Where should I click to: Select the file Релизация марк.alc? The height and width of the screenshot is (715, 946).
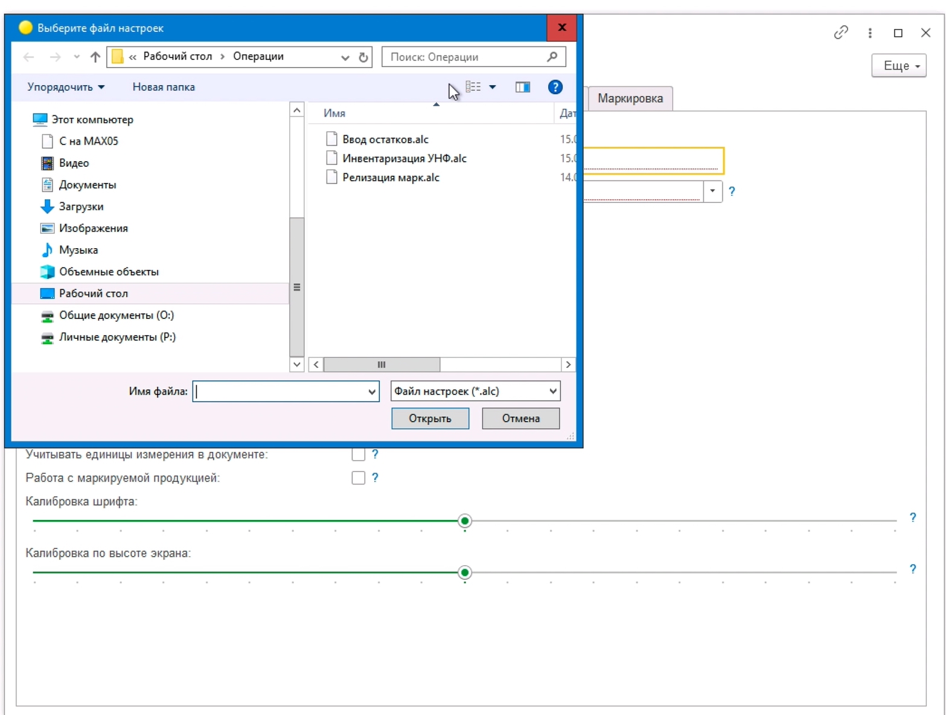(383, 178)
